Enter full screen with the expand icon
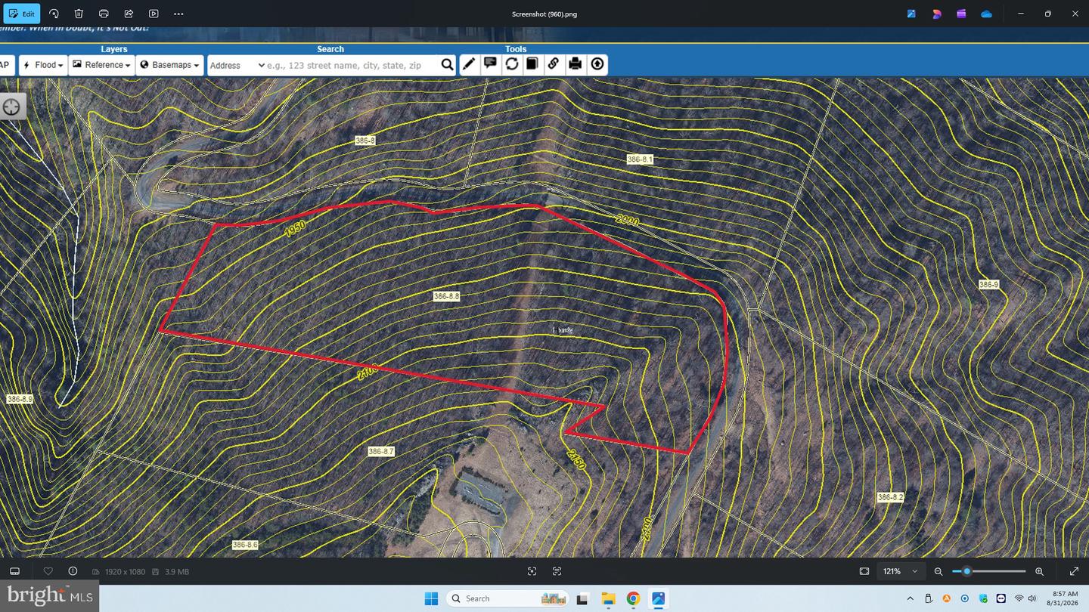 pyautogui.click(x=1074, y=571)
